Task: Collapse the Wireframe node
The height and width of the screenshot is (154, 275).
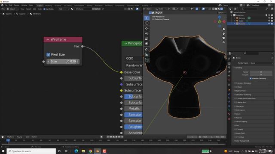Action: click(x=48, y=40)
